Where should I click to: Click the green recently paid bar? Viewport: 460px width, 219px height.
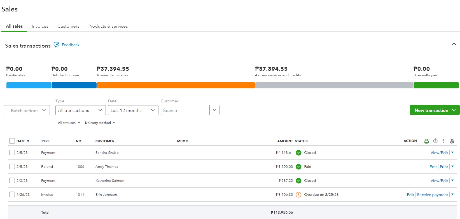pos(436,85)
